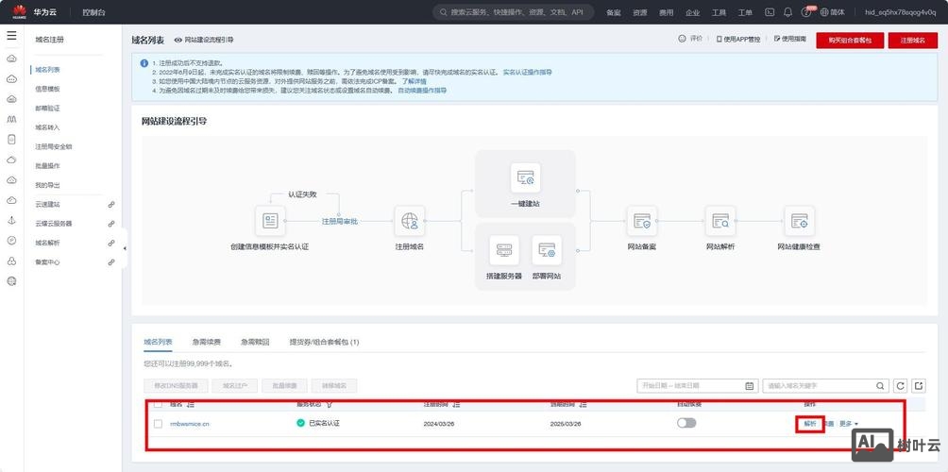Open the 开始日期 – 结束日期 date field

click(699, 385)
